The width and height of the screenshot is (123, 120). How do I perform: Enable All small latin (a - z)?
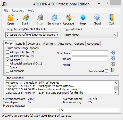pyautogui.click(x=7, y=56)
